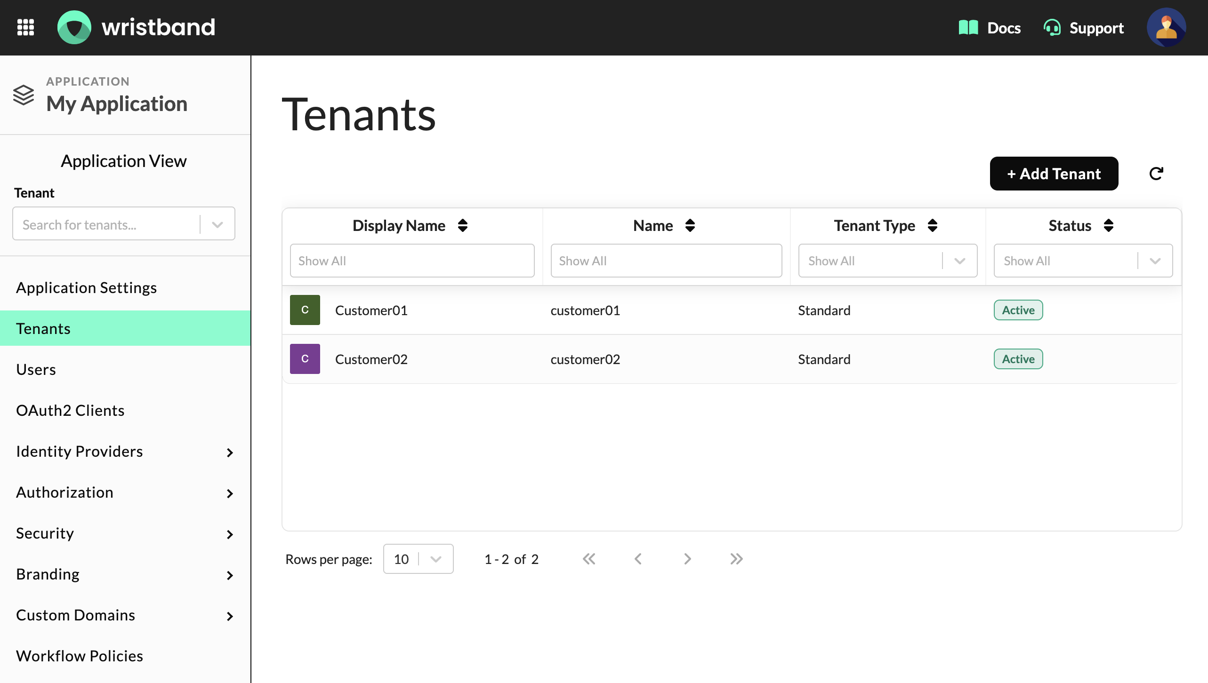Open the Support link

click(1084, 28)
